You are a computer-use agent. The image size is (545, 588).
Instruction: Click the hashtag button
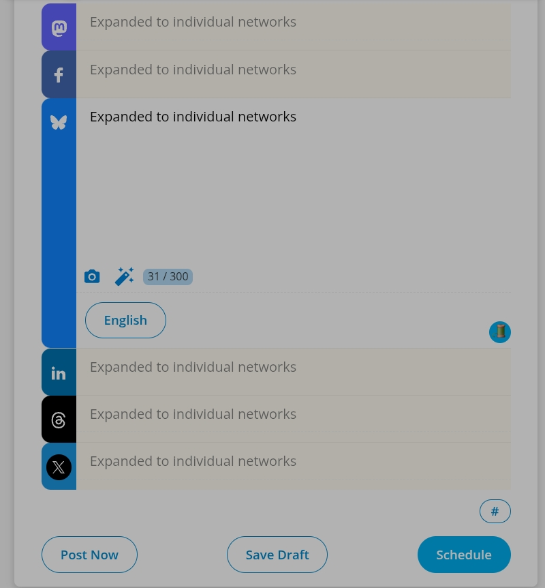click(x=495, y=512)
